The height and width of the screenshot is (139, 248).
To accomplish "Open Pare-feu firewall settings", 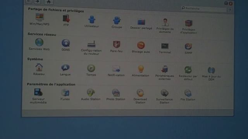I will [x=116, y=46].
